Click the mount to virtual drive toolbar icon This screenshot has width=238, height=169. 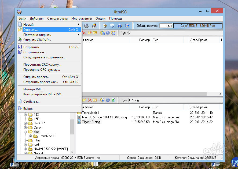click(86, 26)
